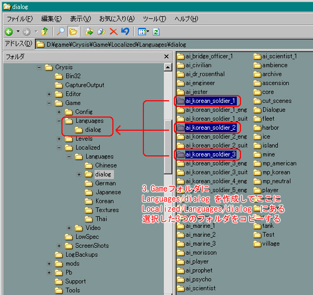Expand the mods tree node
The image size is (313, 295).
pyautogui.click(x=49, y=264)
